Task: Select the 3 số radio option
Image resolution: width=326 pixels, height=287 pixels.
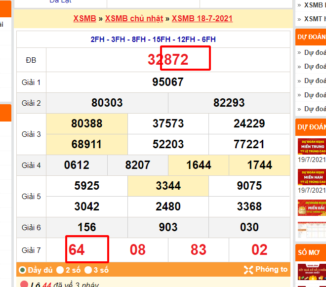Action: (x=88, y=270)
